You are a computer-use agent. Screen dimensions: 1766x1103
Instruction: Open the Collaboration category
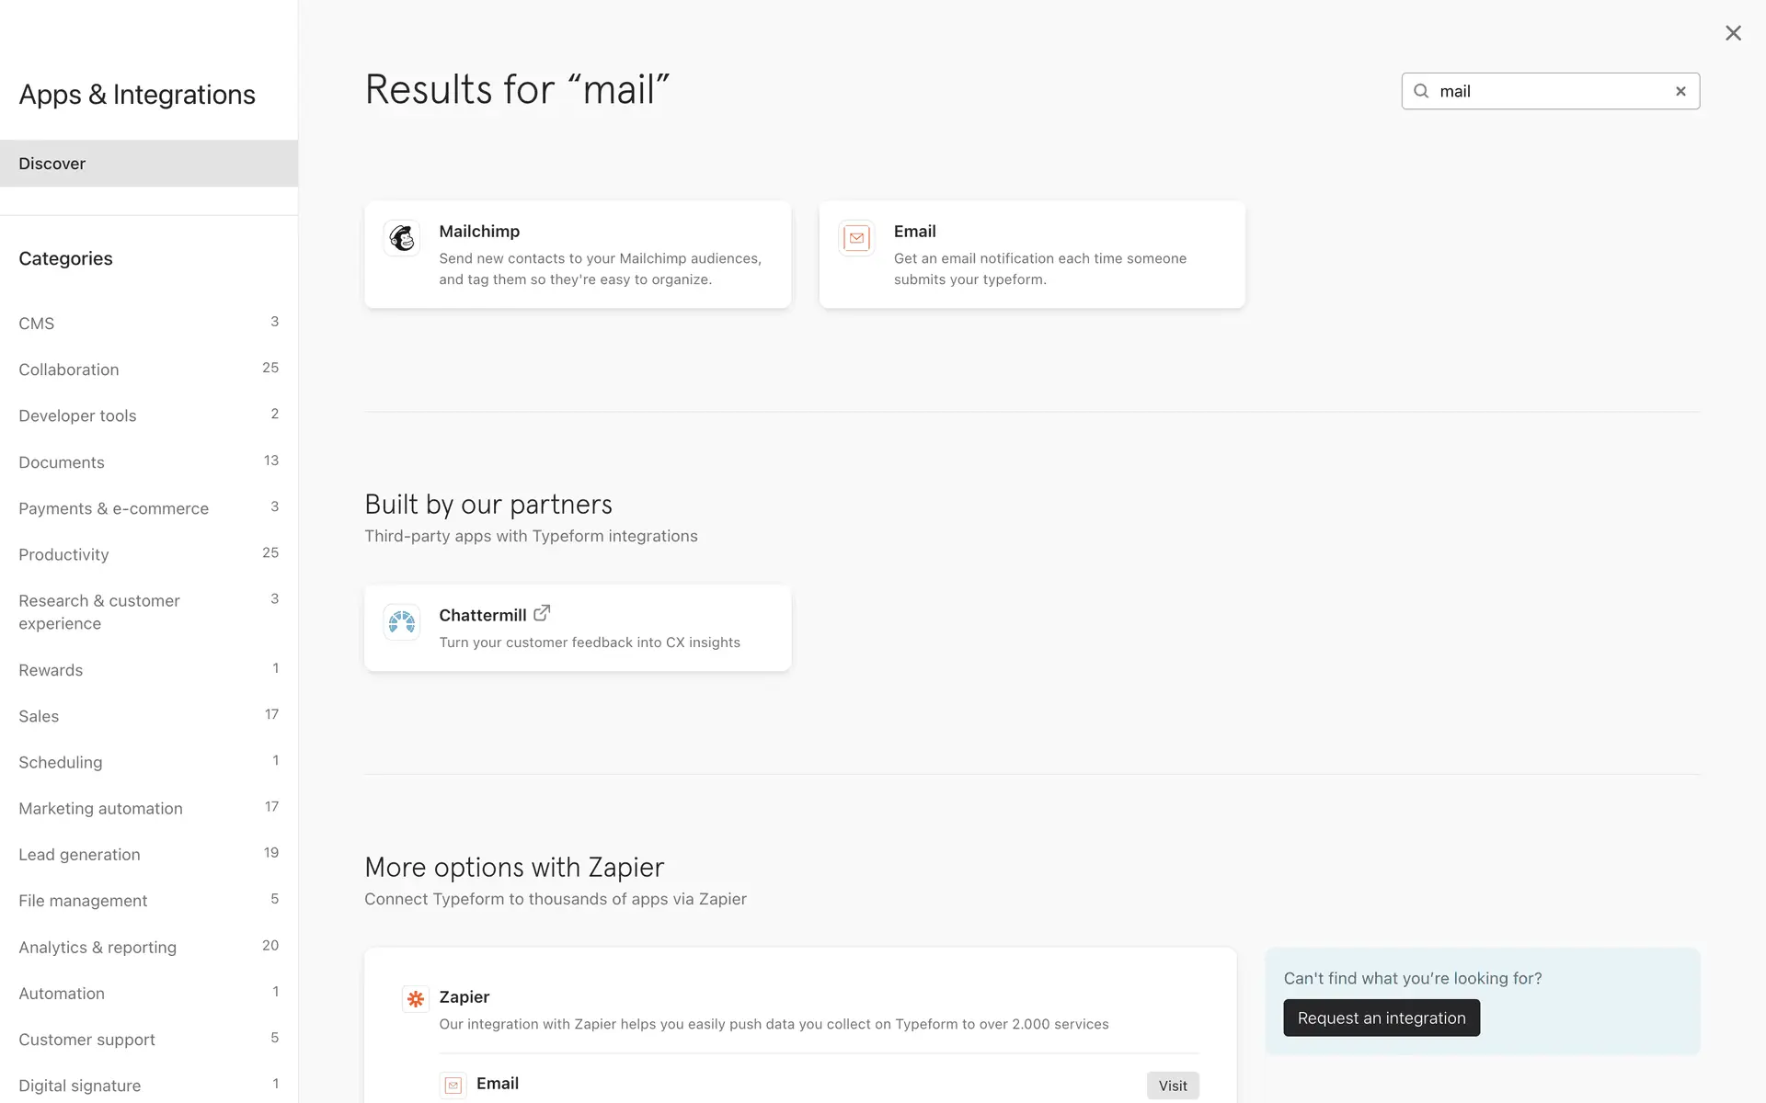69,370
